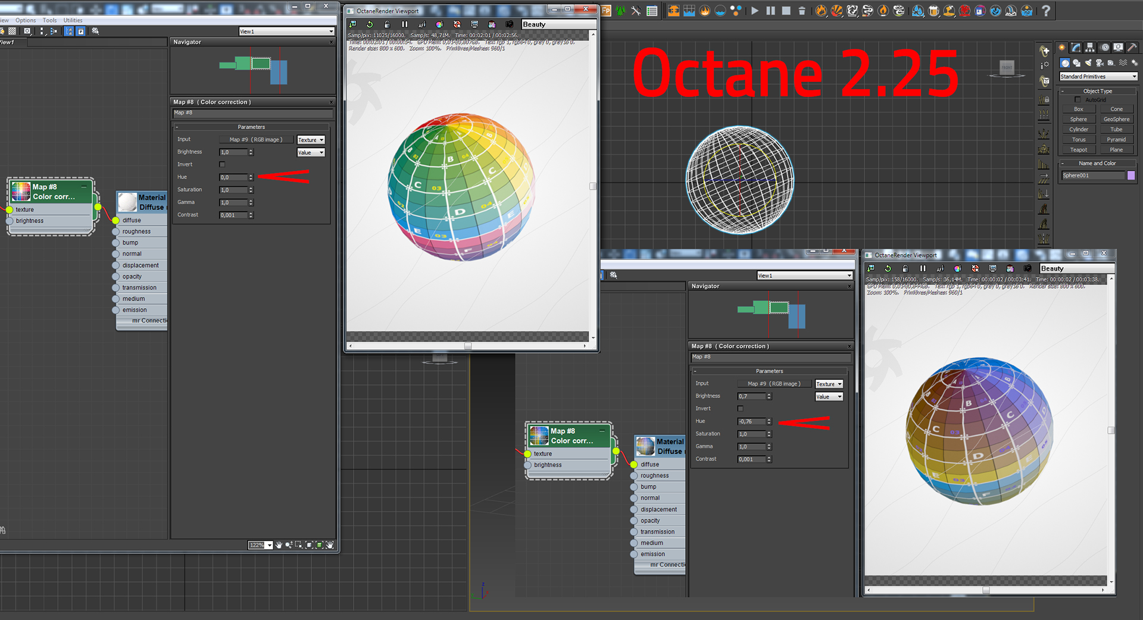Click the checkerboard icon in upper slate toolbar
The image size is (1143, 620).
coord(12,31)
